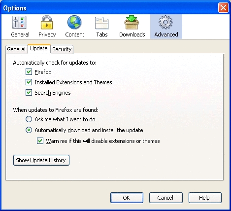Toggle the Search Engines checkbox
231x211 pixels.
coord(29,93)
